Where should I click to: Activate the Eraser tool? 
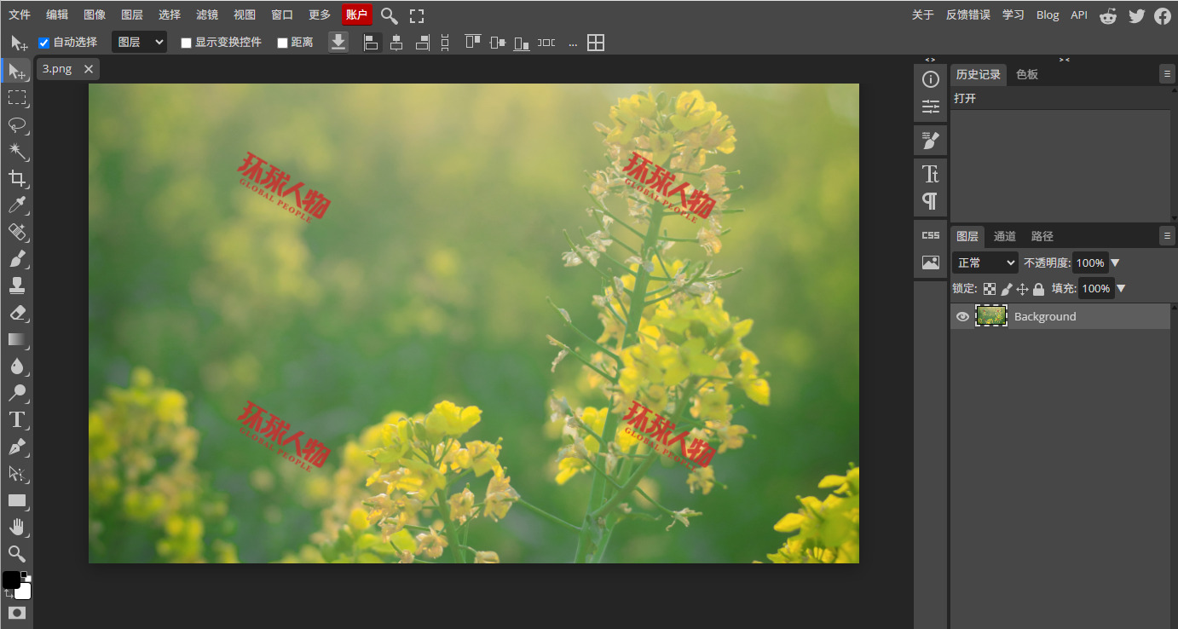17,313
